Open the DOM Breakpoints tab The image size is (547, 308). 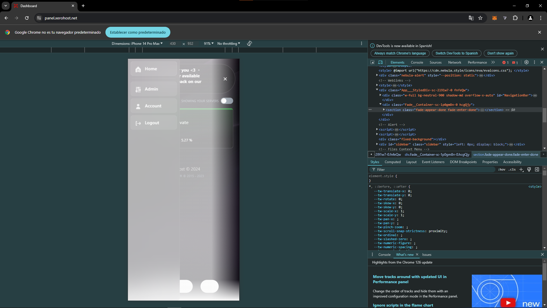[x=463, y=162]
